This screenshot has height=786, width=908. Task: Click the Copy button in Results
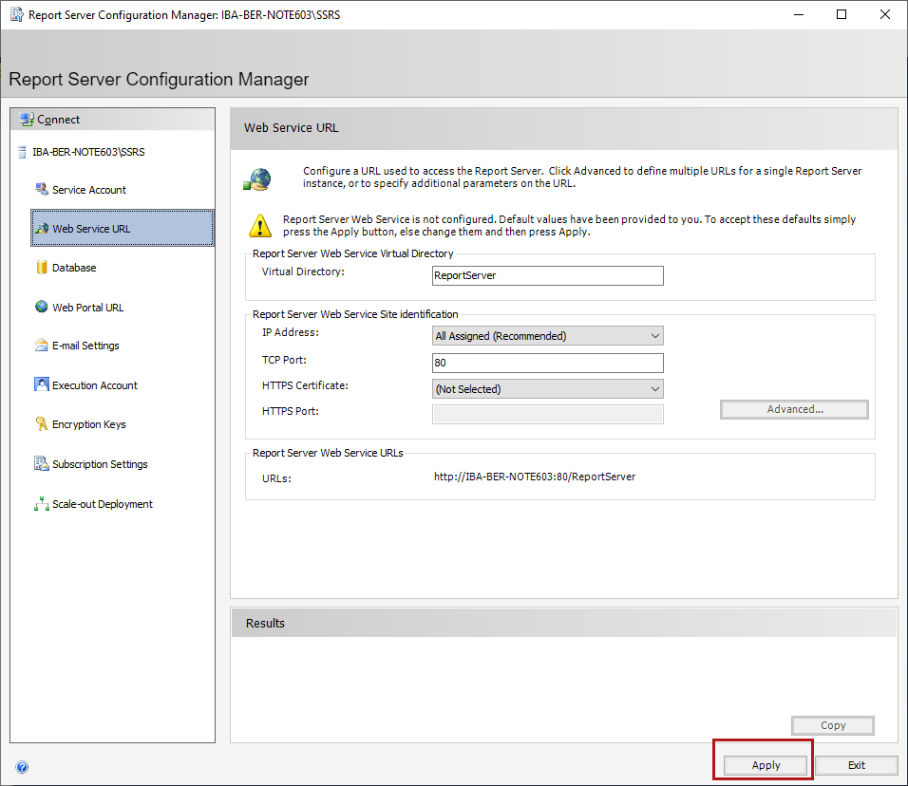[x=832, y=725]
